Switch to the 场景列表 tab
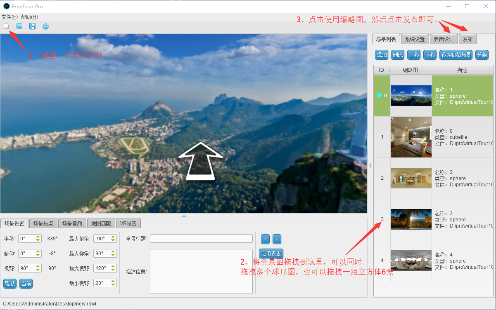The width and height of the screenshot is (496, 310). tap(386, 39)
